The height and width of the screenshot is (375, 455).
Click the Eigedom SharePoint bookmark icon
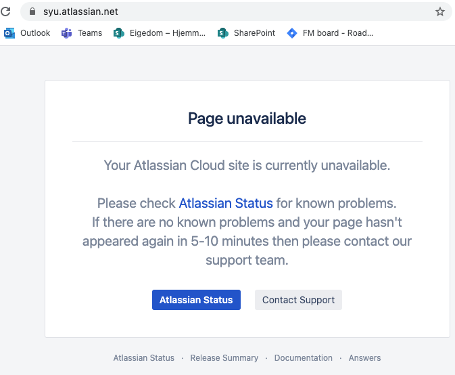tap(119, 33)
